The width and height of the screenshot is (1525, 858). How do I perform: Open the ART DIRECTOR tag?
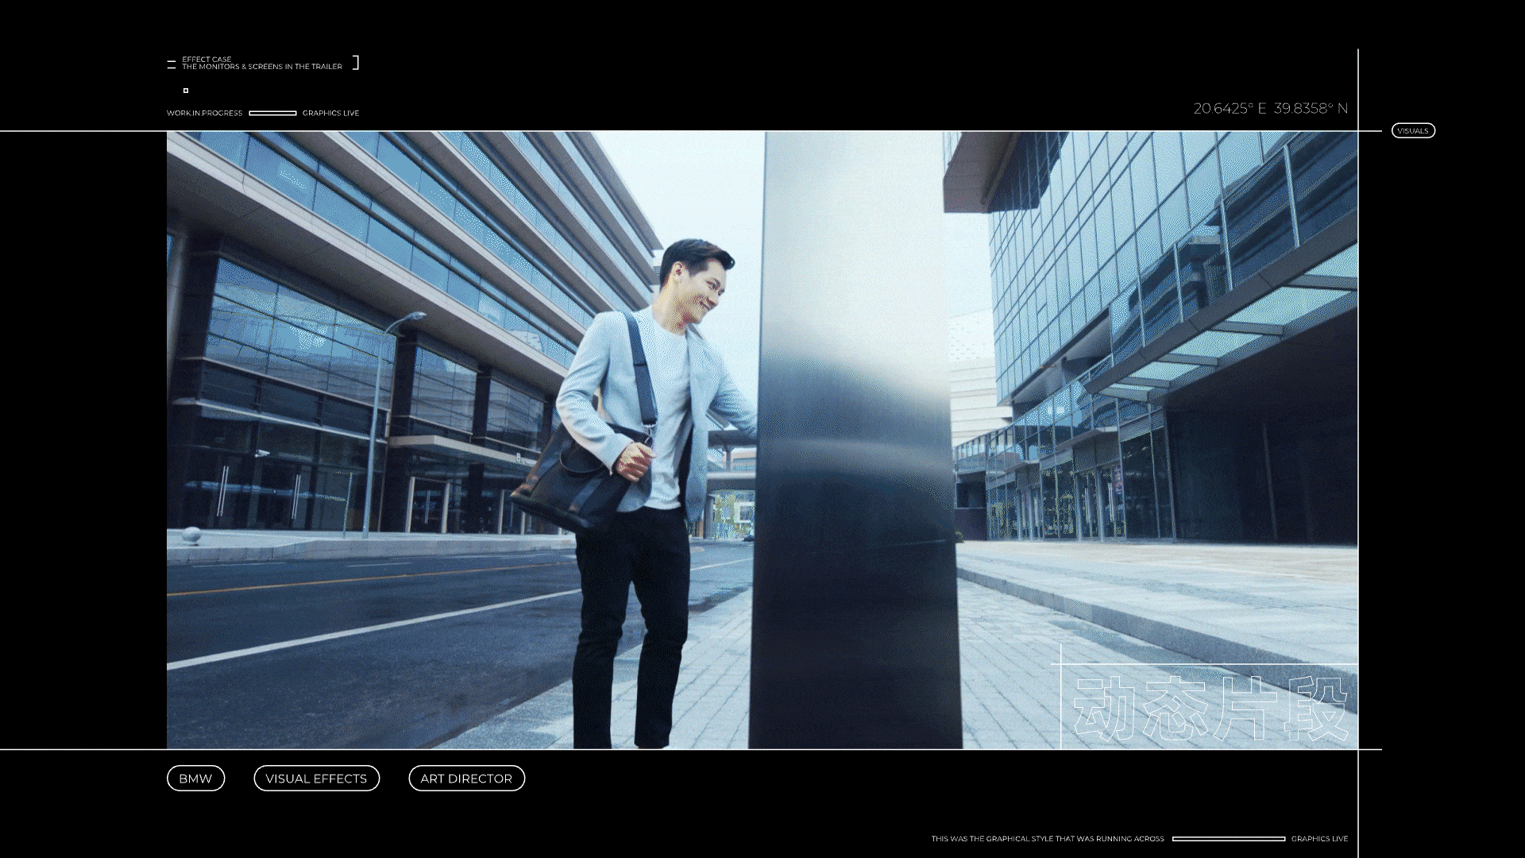(466, 779)
